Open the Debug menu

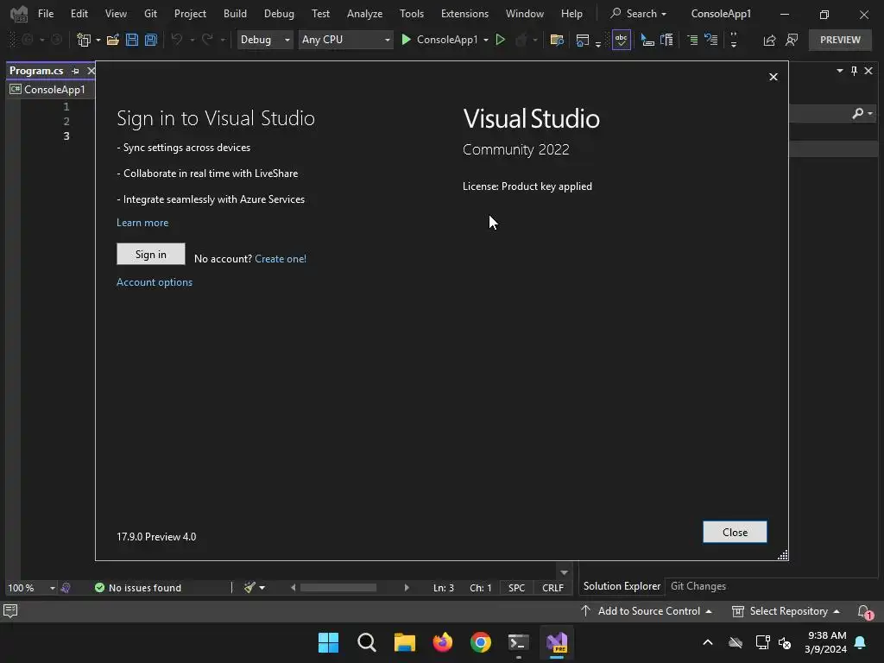(279, 14)
